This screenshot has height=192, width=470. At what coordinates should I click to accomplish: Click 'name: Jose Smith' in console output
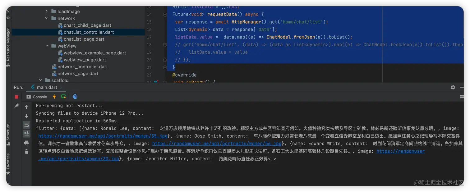pyautogui.click(x=200, y=136)
